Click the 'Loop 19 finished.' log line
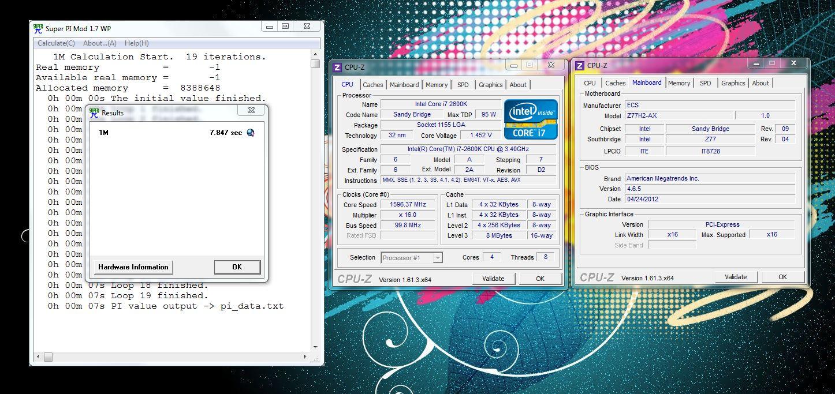 coord(128,296)
